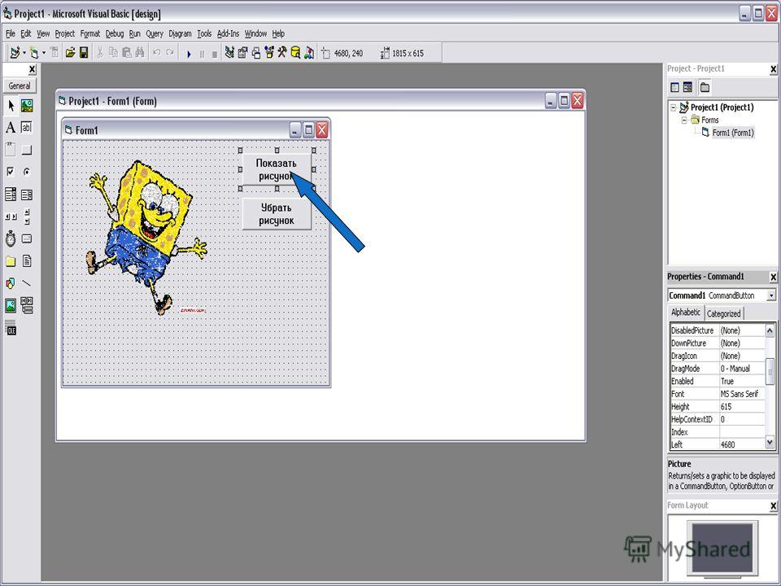
Task: Select the CheckBox control tool
Action: tap(11, 172)
